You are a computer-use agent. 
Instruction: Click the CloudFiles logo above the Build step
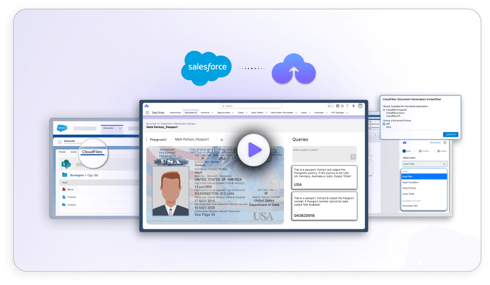click(x=405, y=143)
